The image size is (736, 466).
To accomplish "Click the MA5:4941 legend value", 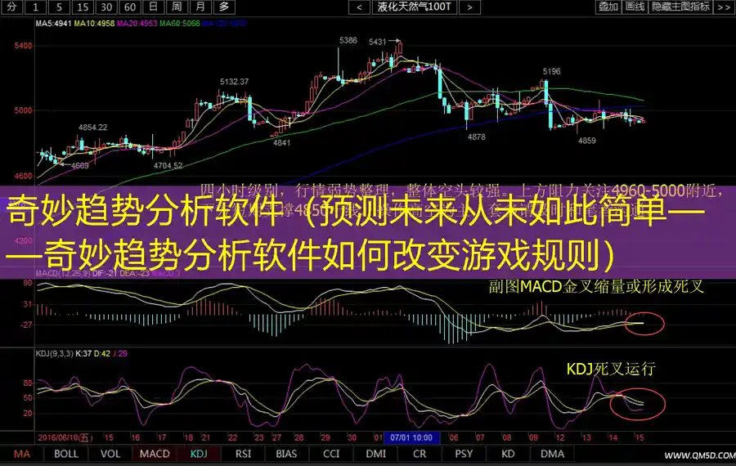I will (x=53, y=23).
